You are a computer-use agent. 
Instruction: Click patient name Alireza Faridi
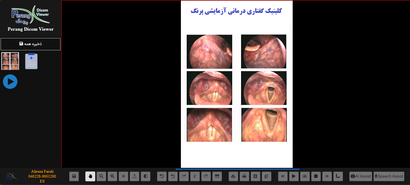click(x=42, y=172)
